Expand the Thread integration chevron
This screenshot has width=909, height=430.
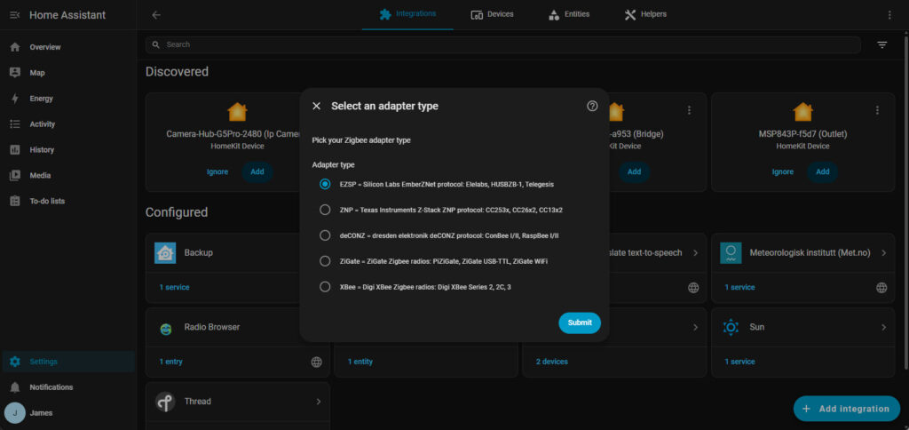(x=318, y=402)
